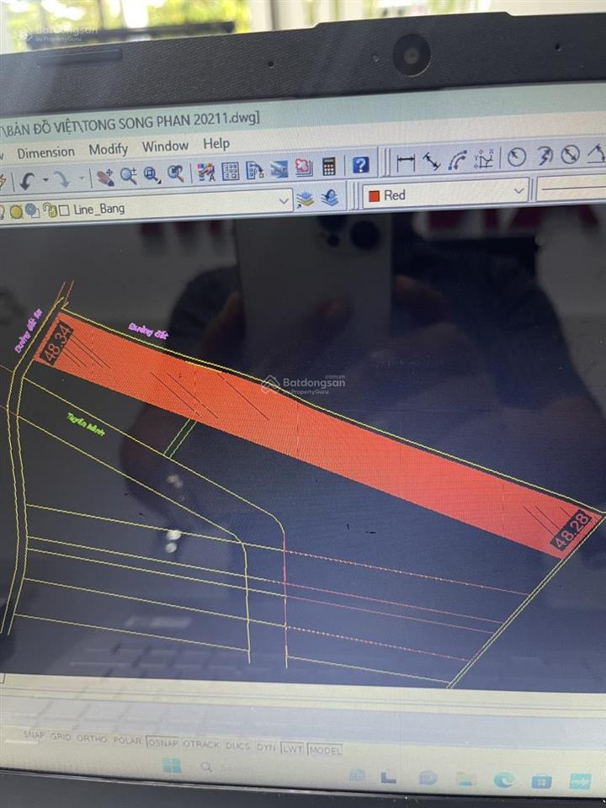Open the Markup Set Manager icon
This screenshot has width=606, height=808.
(304, 168)
